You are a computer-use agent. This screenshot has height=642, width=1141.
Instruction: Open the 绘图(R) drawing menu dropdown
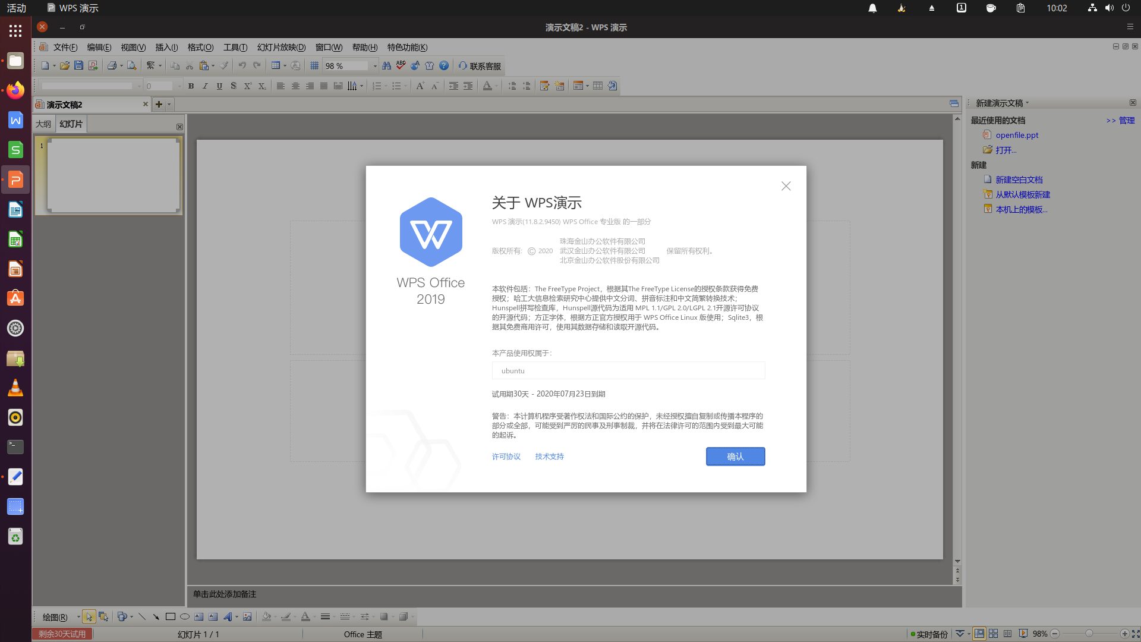(x=78, y=617)
